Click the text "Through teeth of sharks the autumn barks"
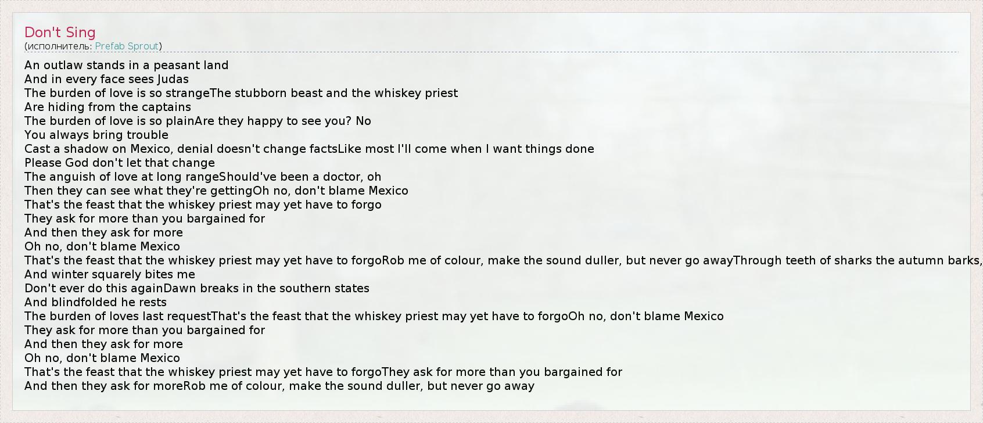 857,260
